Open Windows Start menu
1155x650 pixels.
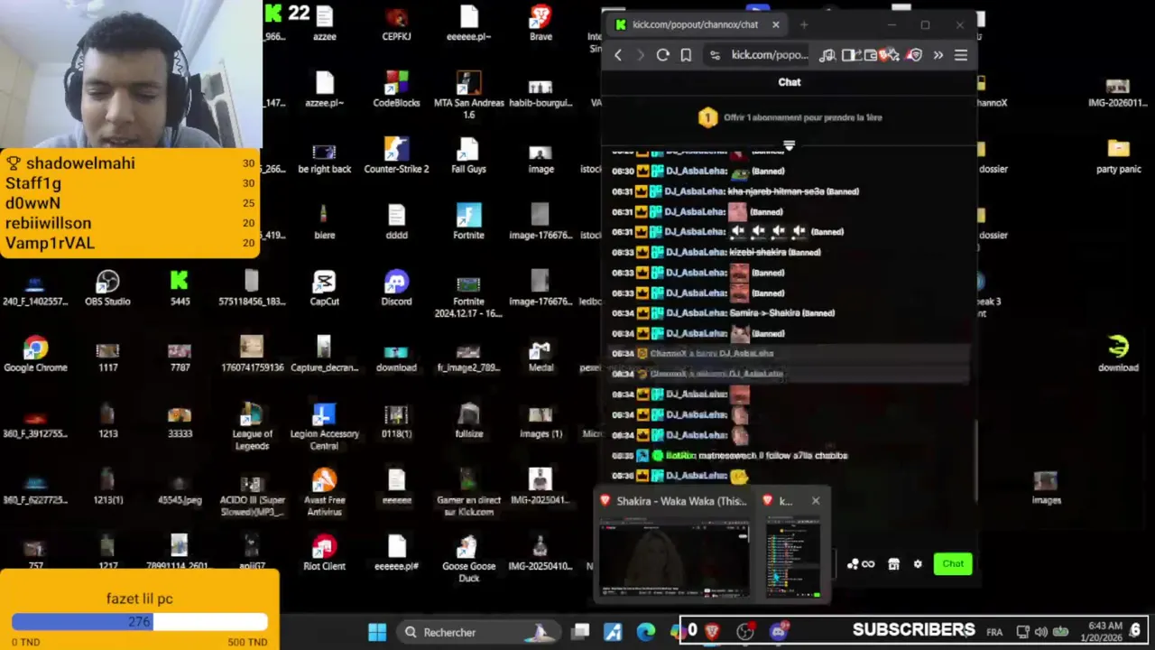[377, 632]
